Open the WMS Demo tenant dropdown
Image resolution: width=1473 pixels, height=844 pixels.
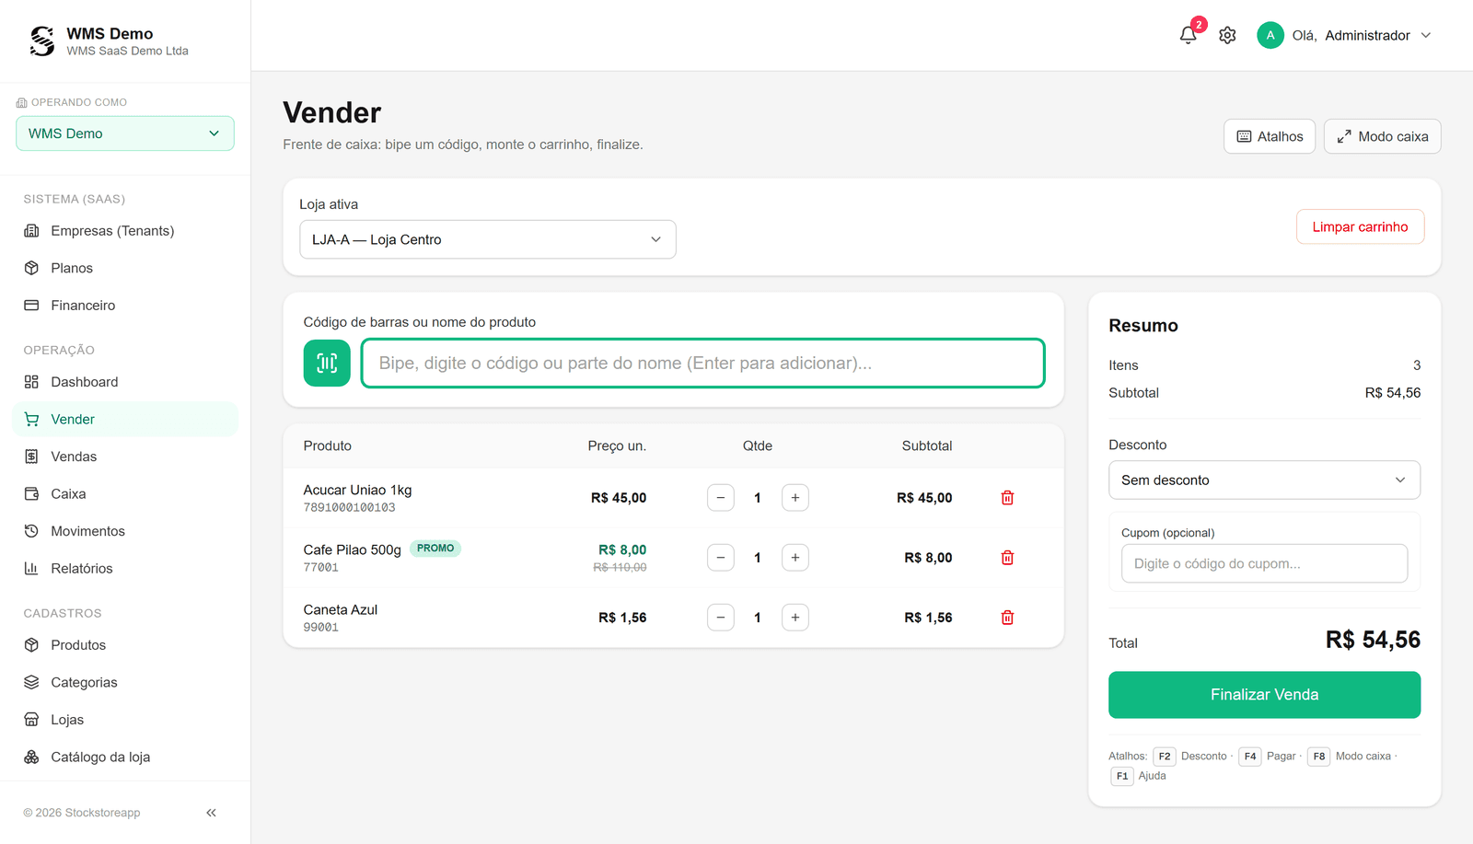(x=125, y=133)
